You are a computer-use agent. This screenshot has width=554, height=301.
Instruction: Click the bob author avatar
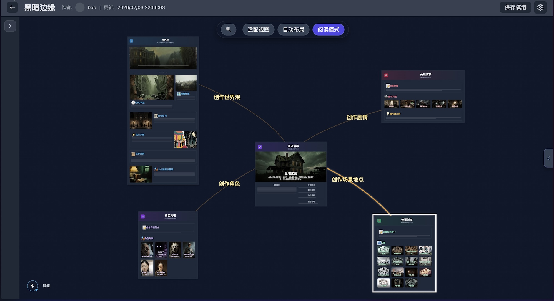click(x=80, y=7)
